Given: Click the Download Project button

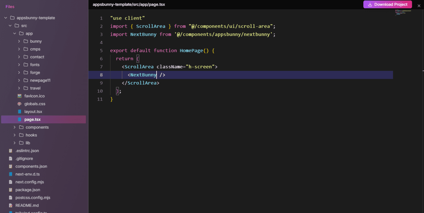Looking at the screenshot, I should 387,4.
